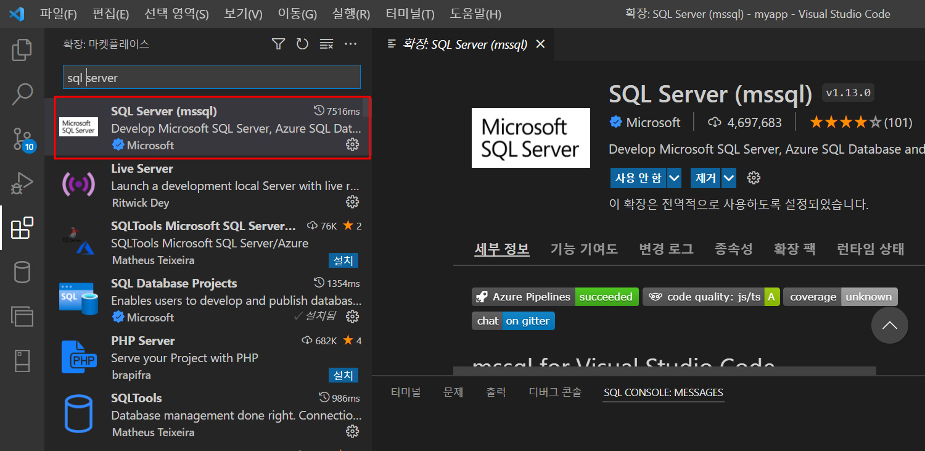Open the 터미널 panel tab

point(406,392)
